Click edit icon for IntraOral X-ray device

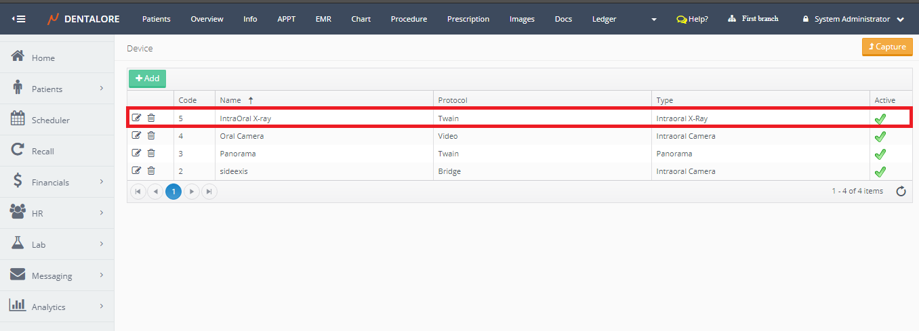[136, 118]
